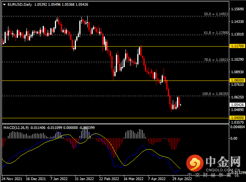
Task: Click the price axis value 1.13010
Action: tap(237, 34)
